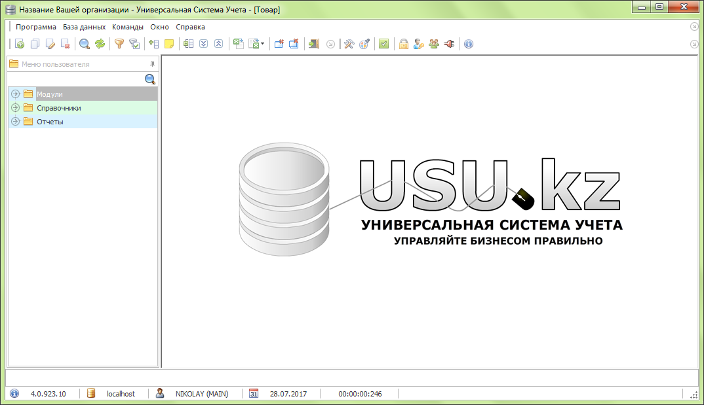Click the funnel Filter toolbar icon
Image resolution: width=704 pixels, height=405 pixels.
click(x=119, y=44)
